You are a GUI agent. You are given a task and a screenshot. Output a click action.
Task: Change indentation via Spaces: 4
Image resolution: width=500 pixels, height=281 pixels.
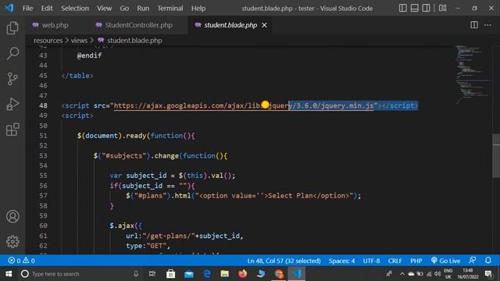341,261
